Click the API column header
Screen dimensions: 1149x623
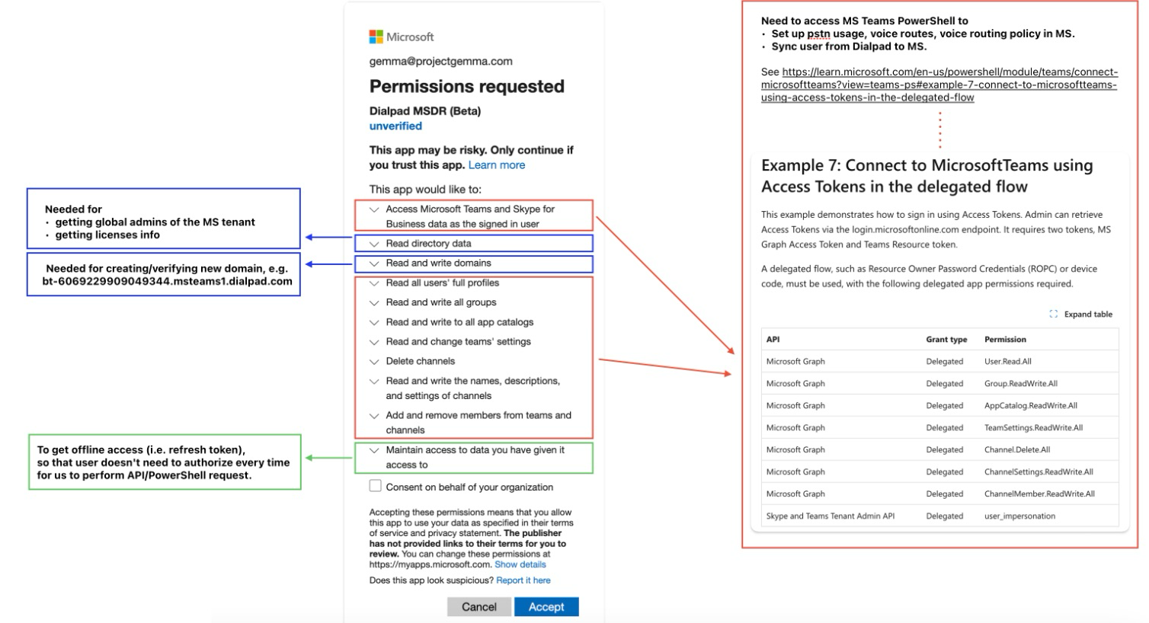(773, 340)
